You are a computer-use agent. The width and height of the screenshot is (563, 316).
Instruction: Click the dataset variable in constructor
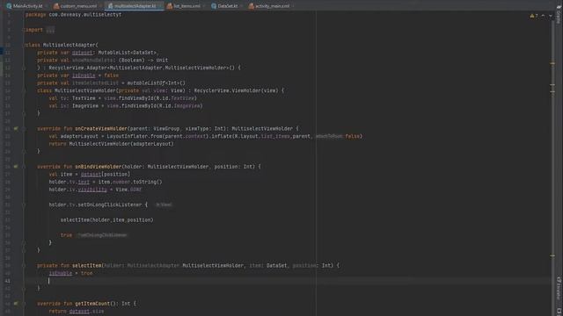point(82,53)
